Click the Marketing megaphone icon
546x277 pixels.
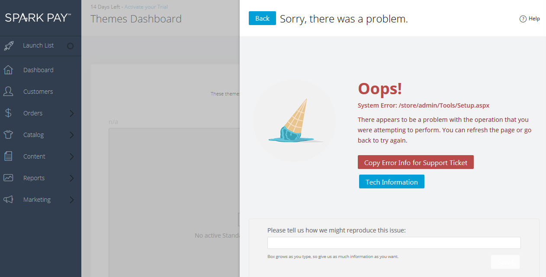point(8,200)
